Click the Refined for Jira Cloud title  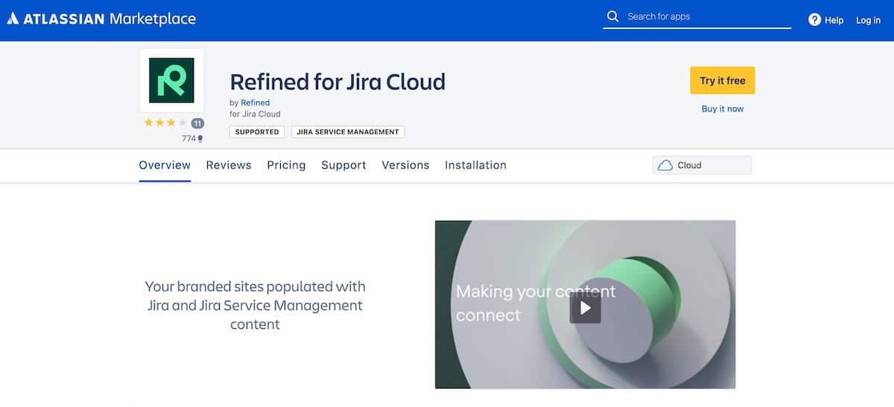click(337, 81)
